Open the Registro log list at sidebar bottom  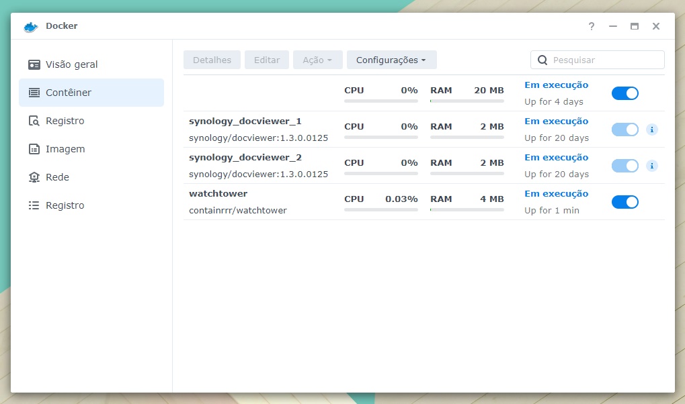[65, 205]
